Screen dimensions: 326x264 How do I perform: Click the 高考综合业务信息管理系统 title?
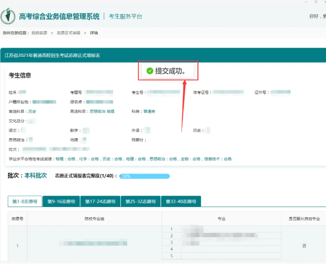pyautogui.click(x=59, y=17)
